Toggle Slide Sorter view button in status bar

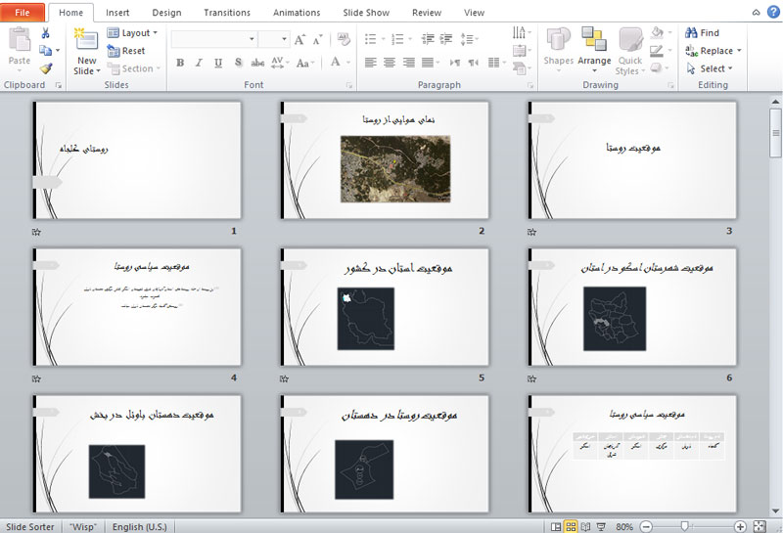573,526
